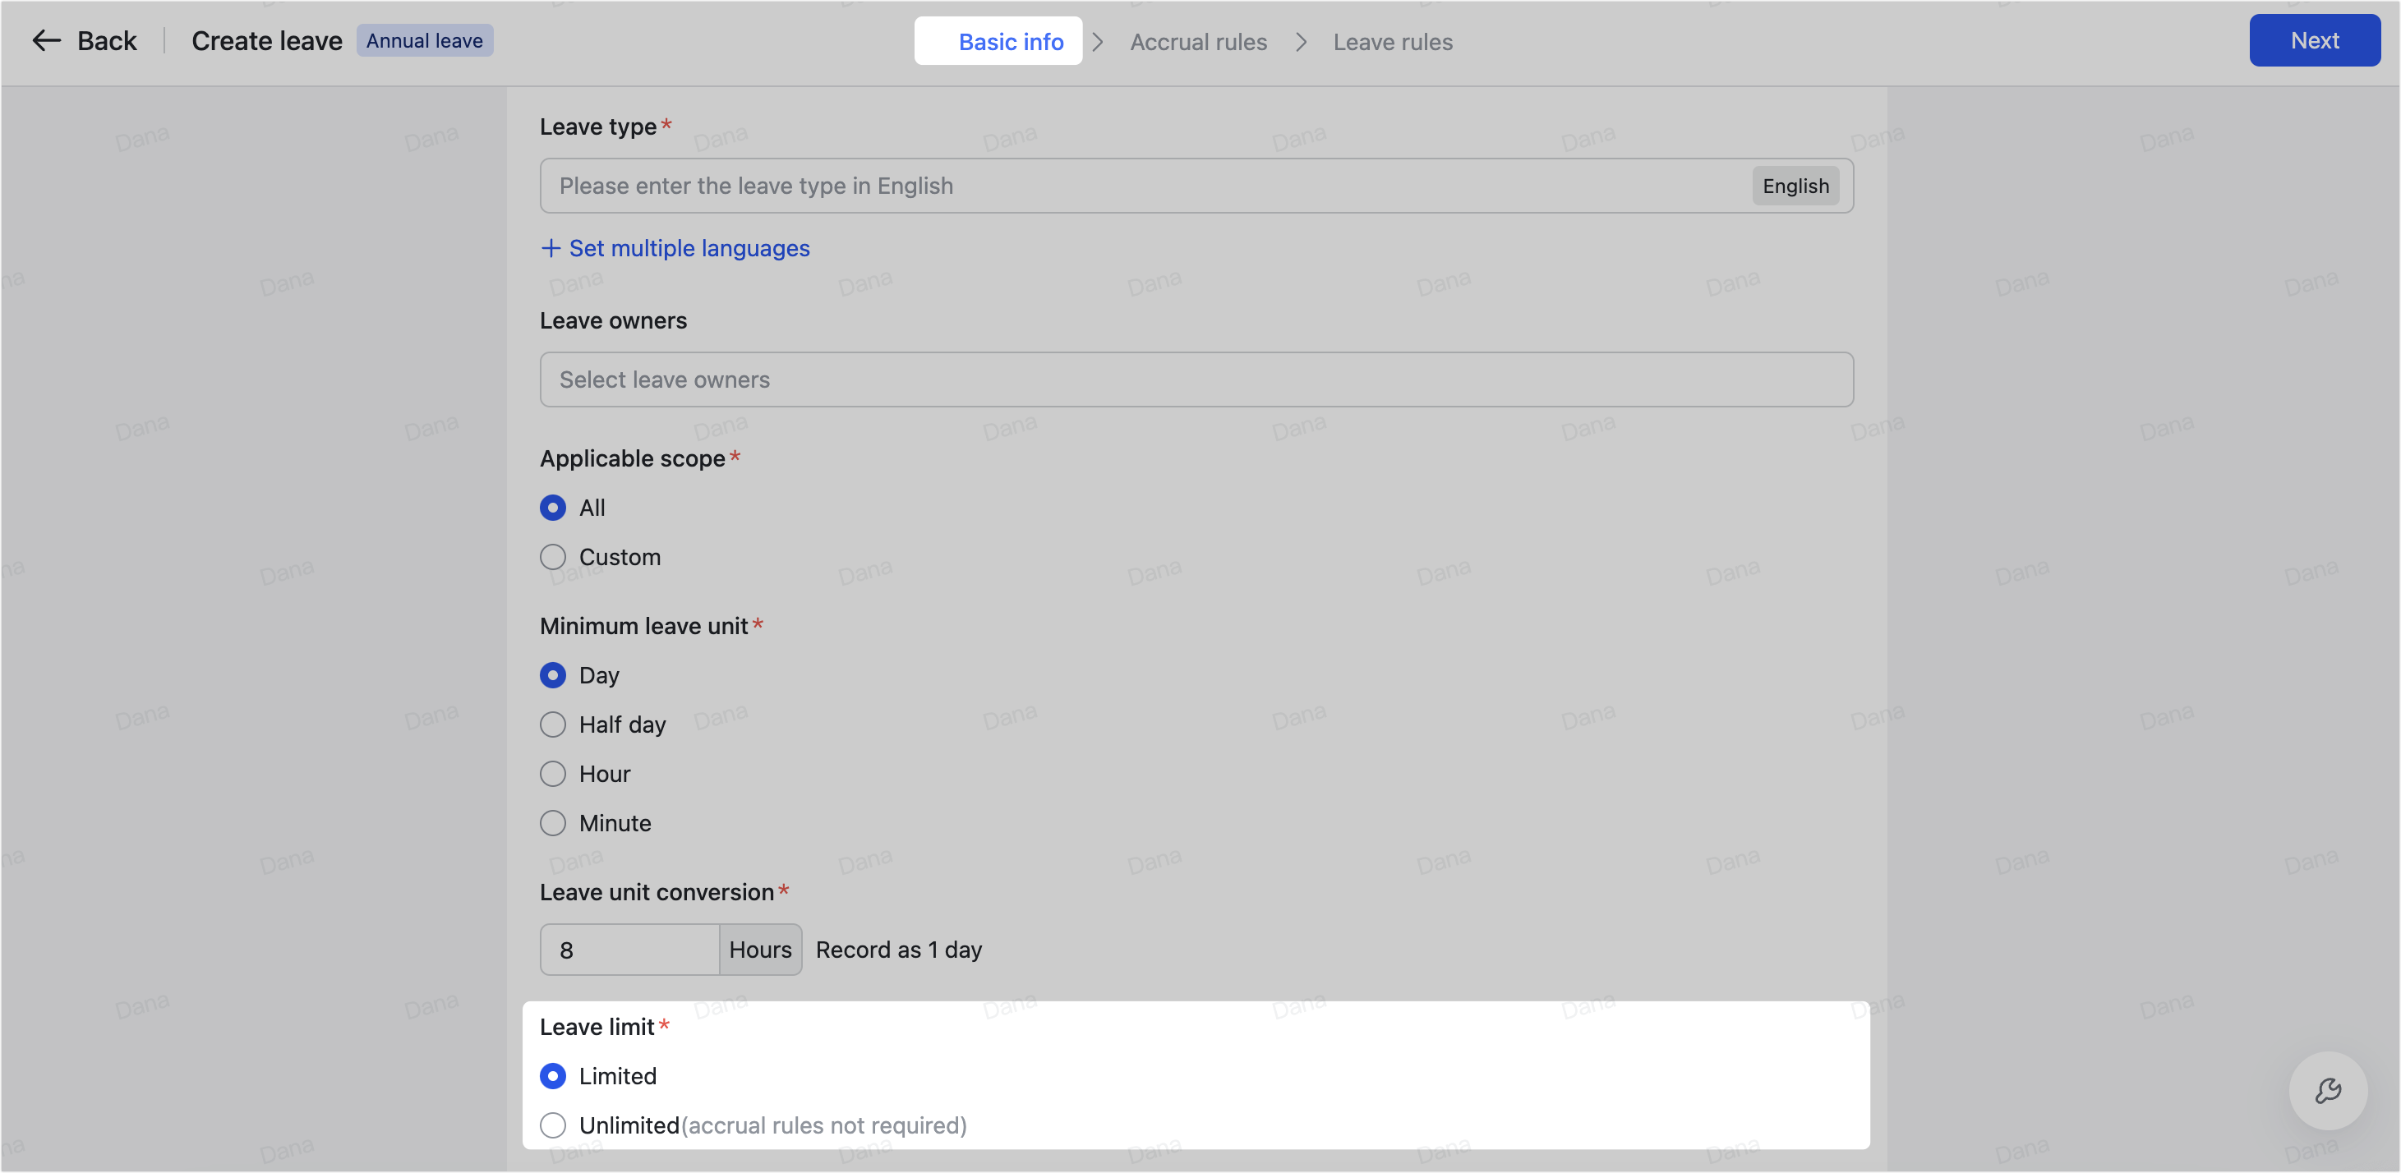Viewport: 2401px width, 1173px height.
Task: Select Custom applicable scope
Action: tap(553, 556)
